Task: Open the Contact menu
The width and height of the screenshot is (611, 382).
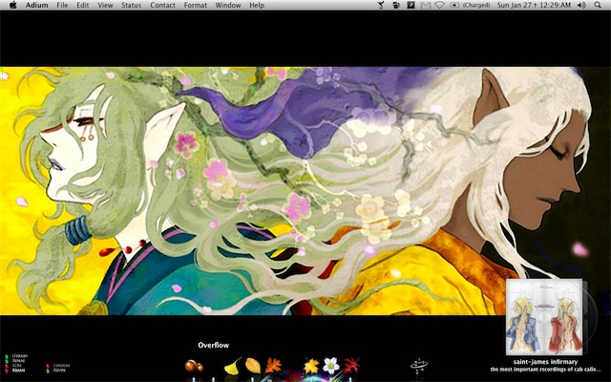Action: (162, 5)
